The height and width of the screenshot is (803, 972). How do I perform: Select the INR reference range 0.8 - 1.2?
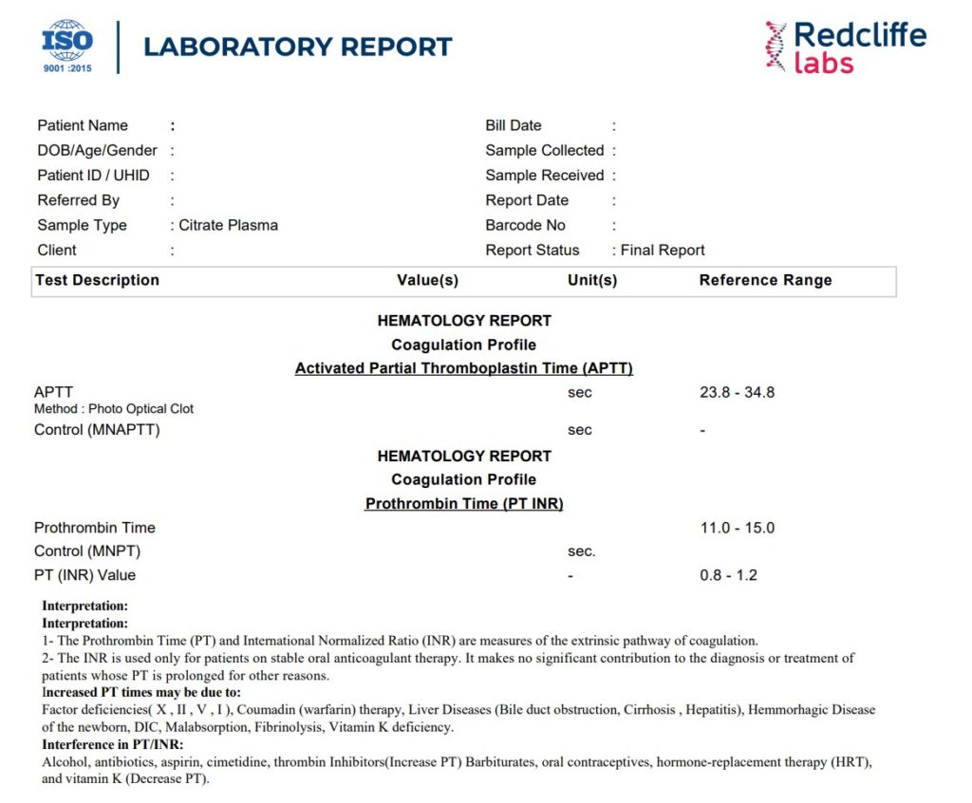(728, 575)
